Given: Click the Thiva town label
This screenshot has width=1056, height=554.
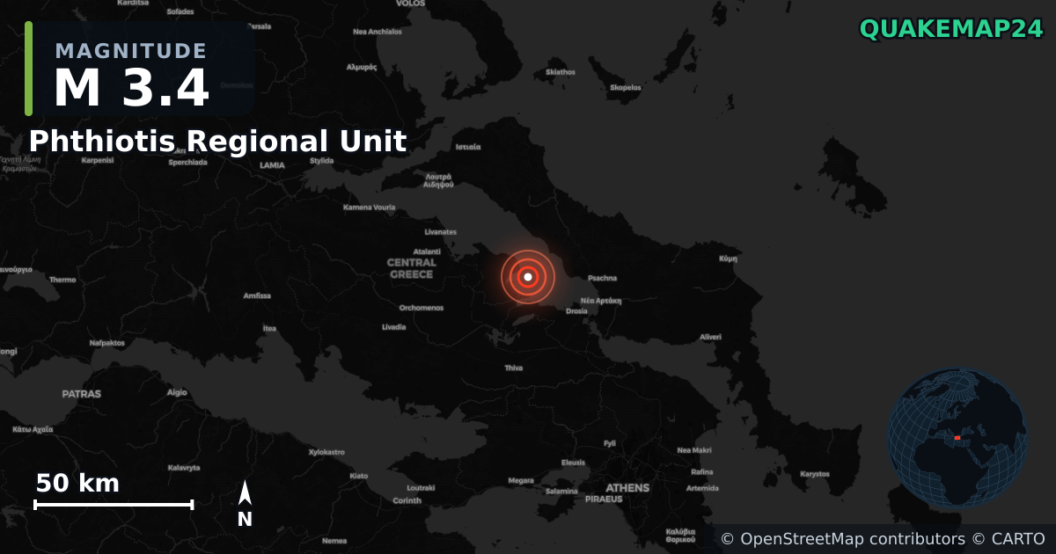Looking at the screenshot, I should (513, 368).
